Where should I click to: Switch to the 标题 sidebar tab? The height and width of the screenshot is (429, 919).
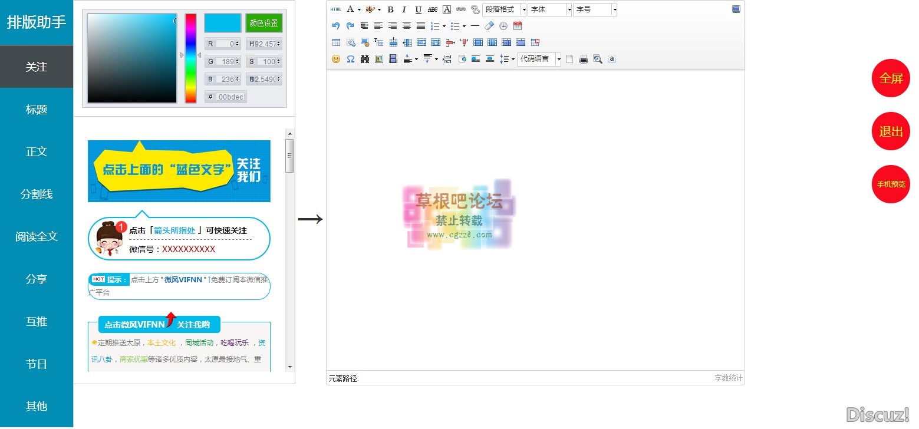(x=37, y=110)
